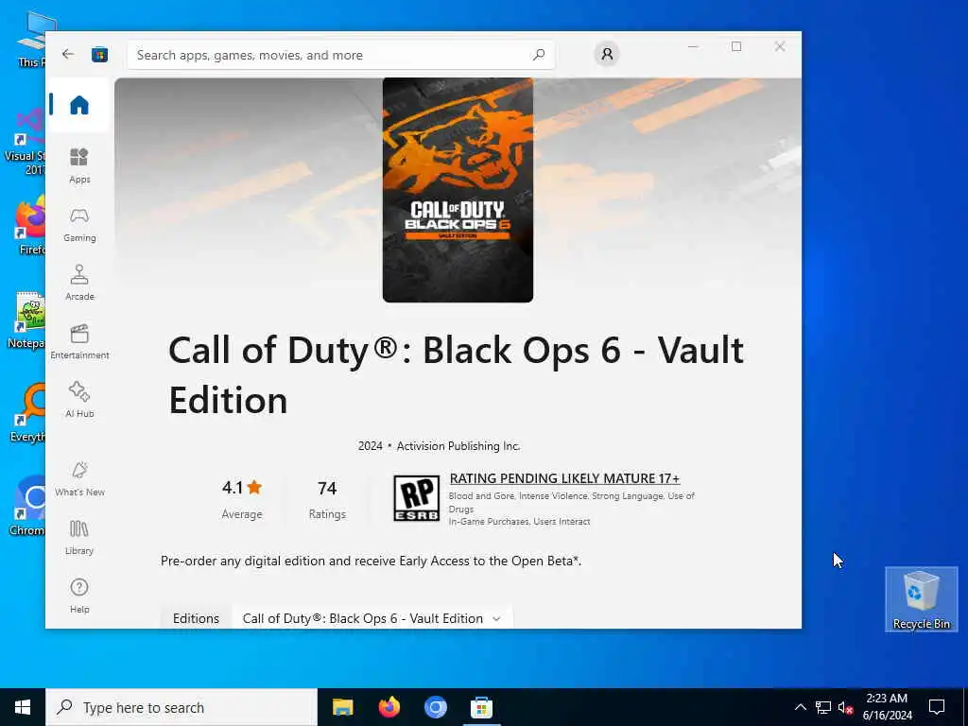
Task: Open the Arcade section in sidebar
Action: tap(79, 283)
